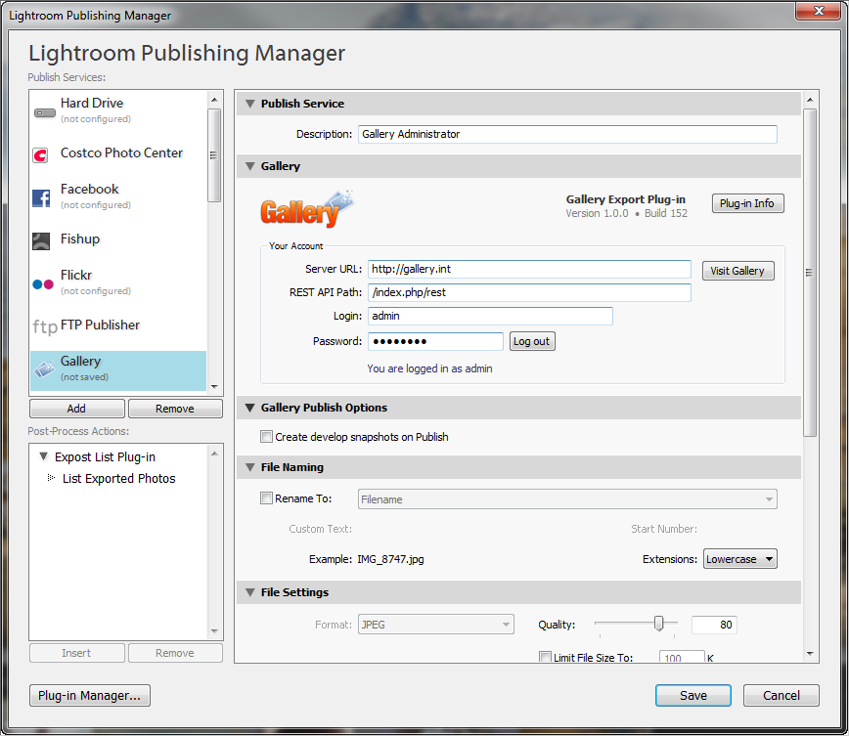The height and width of the screenshot is (736, 849).
Task: Select Flickr publish service
Action: pyautogui.click(x=118, y=282)
